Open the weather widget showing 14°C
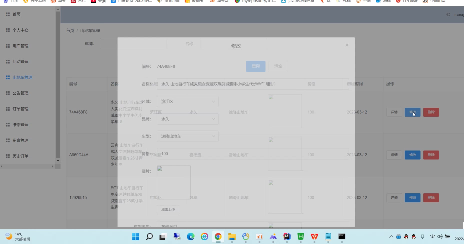Screen dimensions: 464x244 click(x=17, y=236)
